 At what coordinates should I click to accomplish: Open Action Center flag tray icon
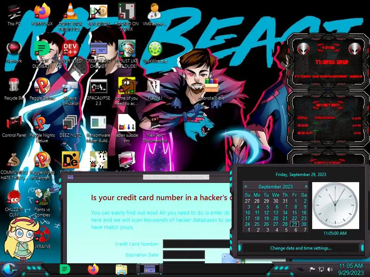[312, 269]
